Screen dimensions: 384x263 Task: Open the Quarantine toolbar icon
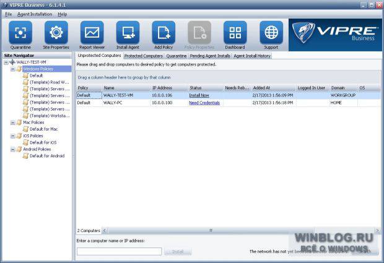coord(20,33)
